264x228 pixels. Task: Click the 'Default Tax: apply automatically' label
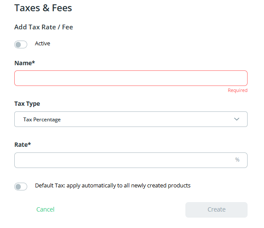pos(112,186)
